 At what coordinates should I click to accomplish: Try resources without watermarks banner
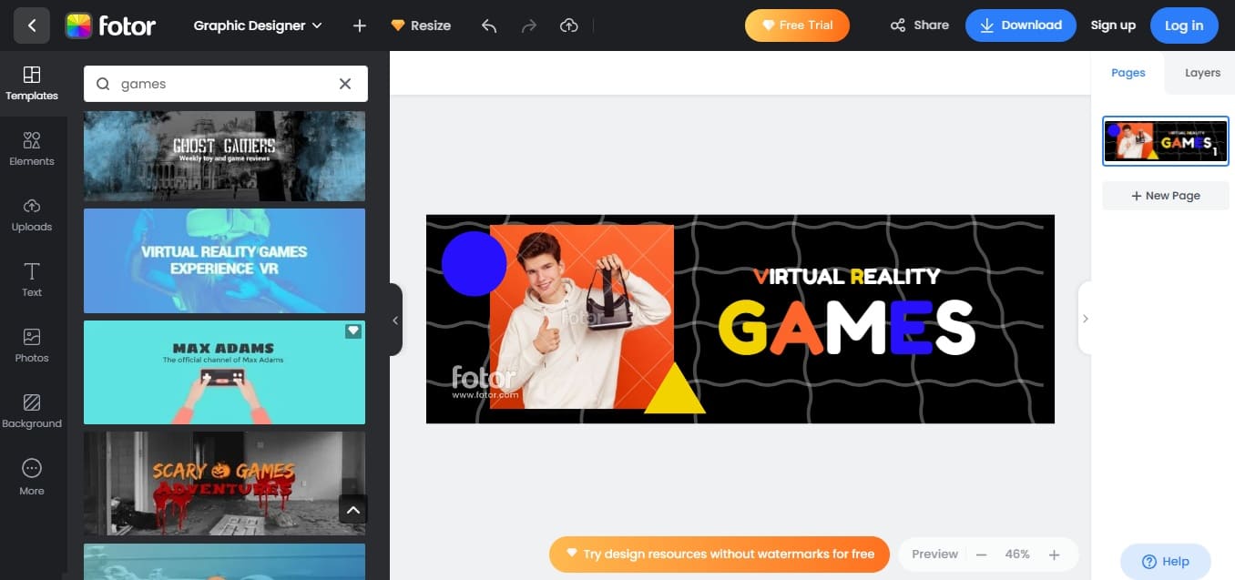click(x=720, y=554)
